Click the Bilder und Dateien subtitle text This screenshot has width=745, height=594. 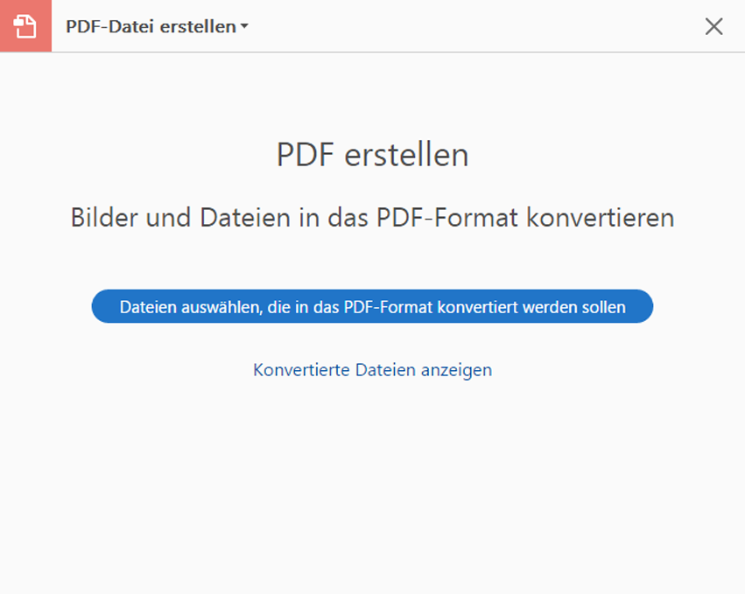click(x=373, y=218)
